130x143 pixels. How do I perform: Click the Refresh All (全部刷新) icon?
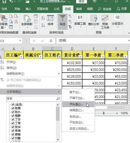point(27,18)
